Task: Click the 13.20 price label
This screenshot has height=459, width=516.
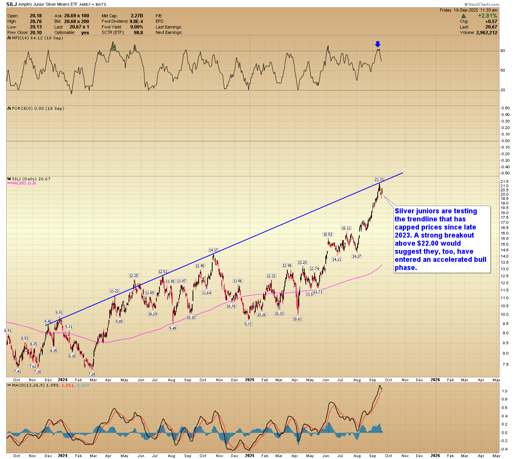Action: click(302, 263)
